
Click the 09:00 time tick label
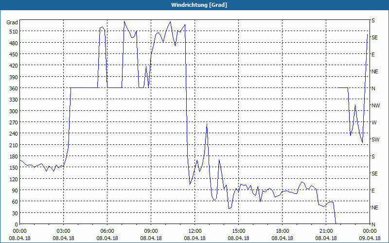151,231
